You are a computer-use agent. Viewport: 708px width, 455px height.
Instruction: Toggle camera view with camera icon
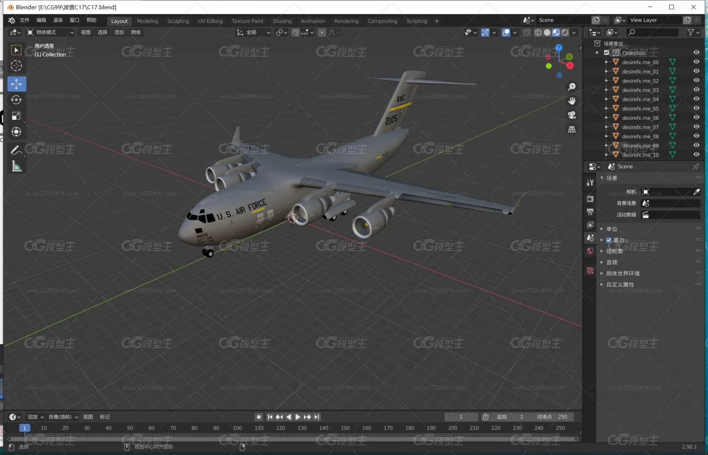click(572, 115)
